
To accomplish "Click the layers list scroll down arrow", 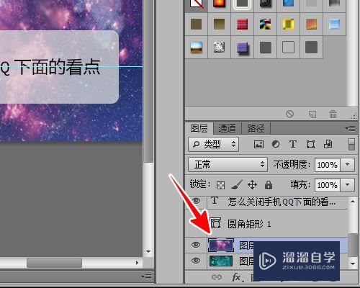I will click(353, 264).
